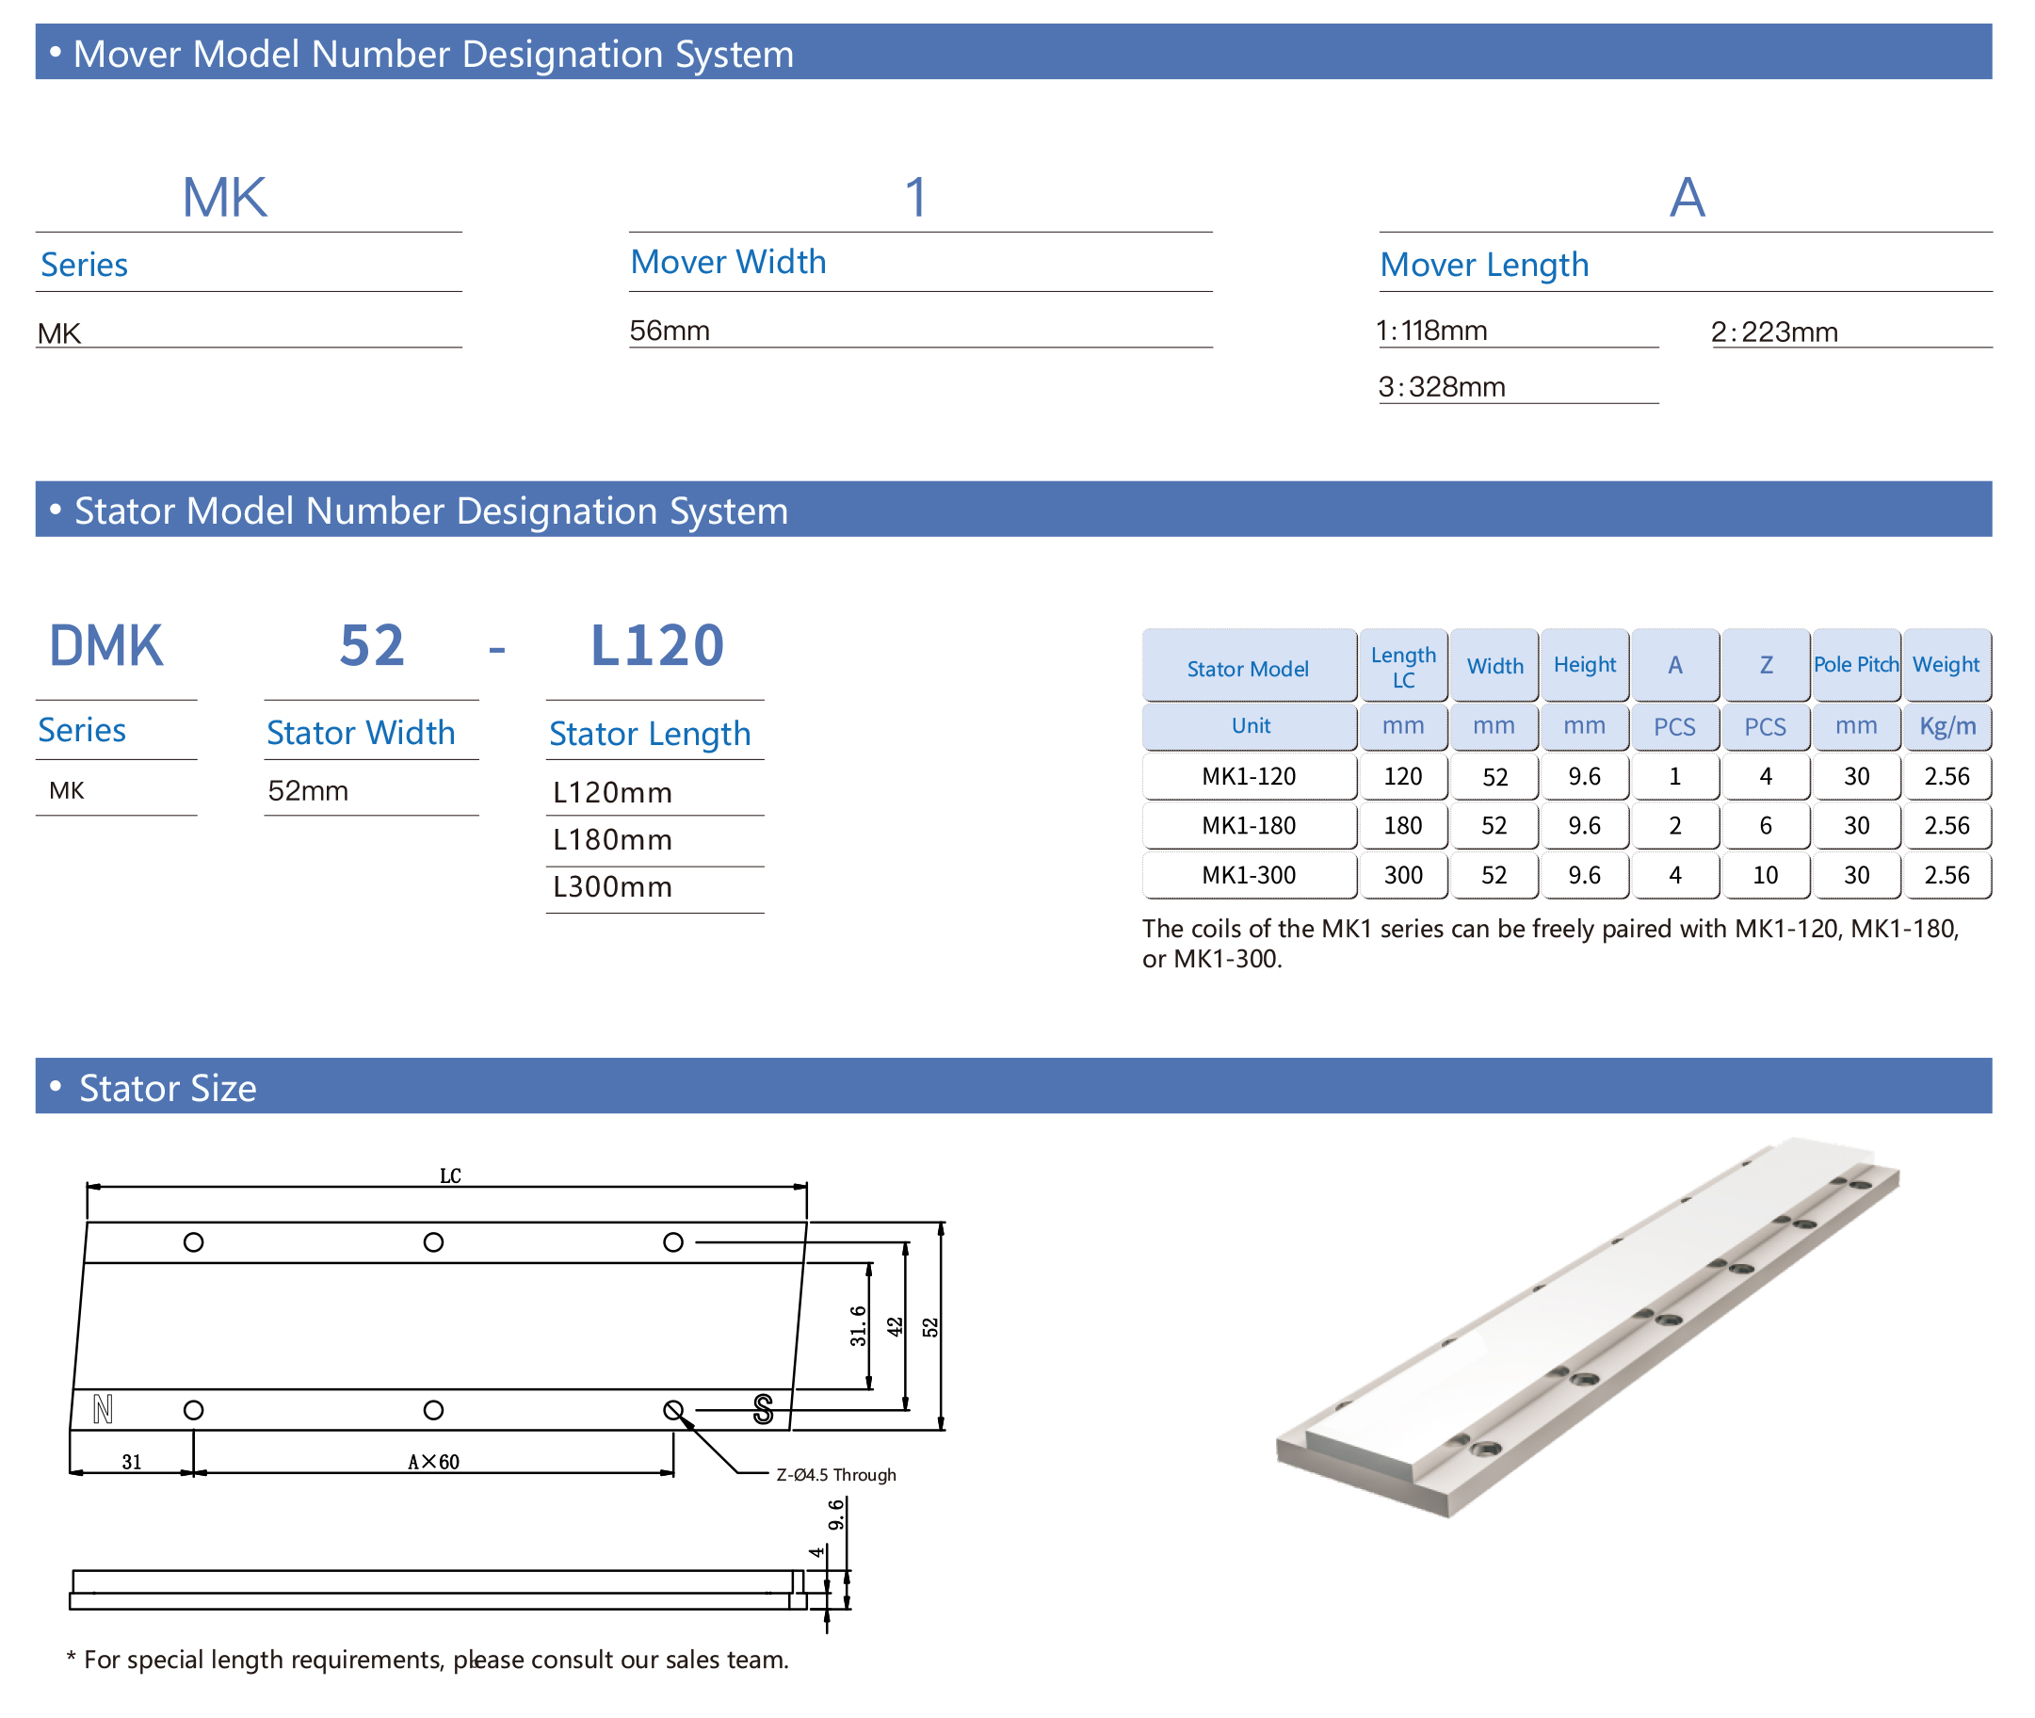This screenshot has width=2035, height=1718.
Task: Click the Stator Size section header
Action: click(x=168, y=1087)
